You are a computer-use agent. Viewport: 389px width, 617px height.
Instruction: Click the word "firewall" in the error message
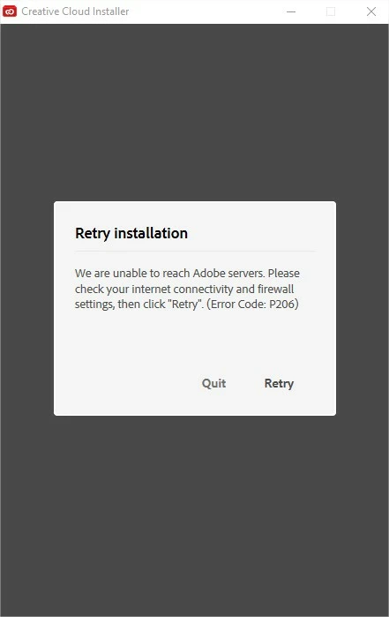pyautogui.click(x=275, y=289)
